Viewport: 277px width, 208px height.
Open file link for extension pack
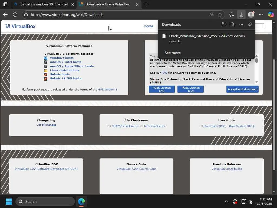tap(175, 41)
